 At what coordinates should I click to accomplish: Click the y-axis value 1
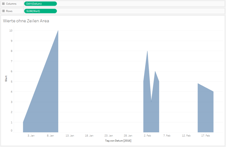(12, 122)
